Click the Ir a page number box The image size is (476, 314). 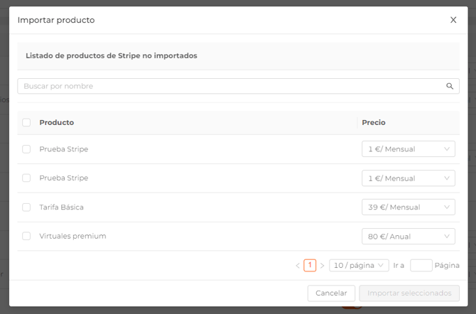point(421,265)
